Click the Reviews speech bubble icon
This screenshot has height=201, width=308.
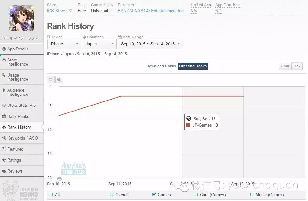[4, 171]
